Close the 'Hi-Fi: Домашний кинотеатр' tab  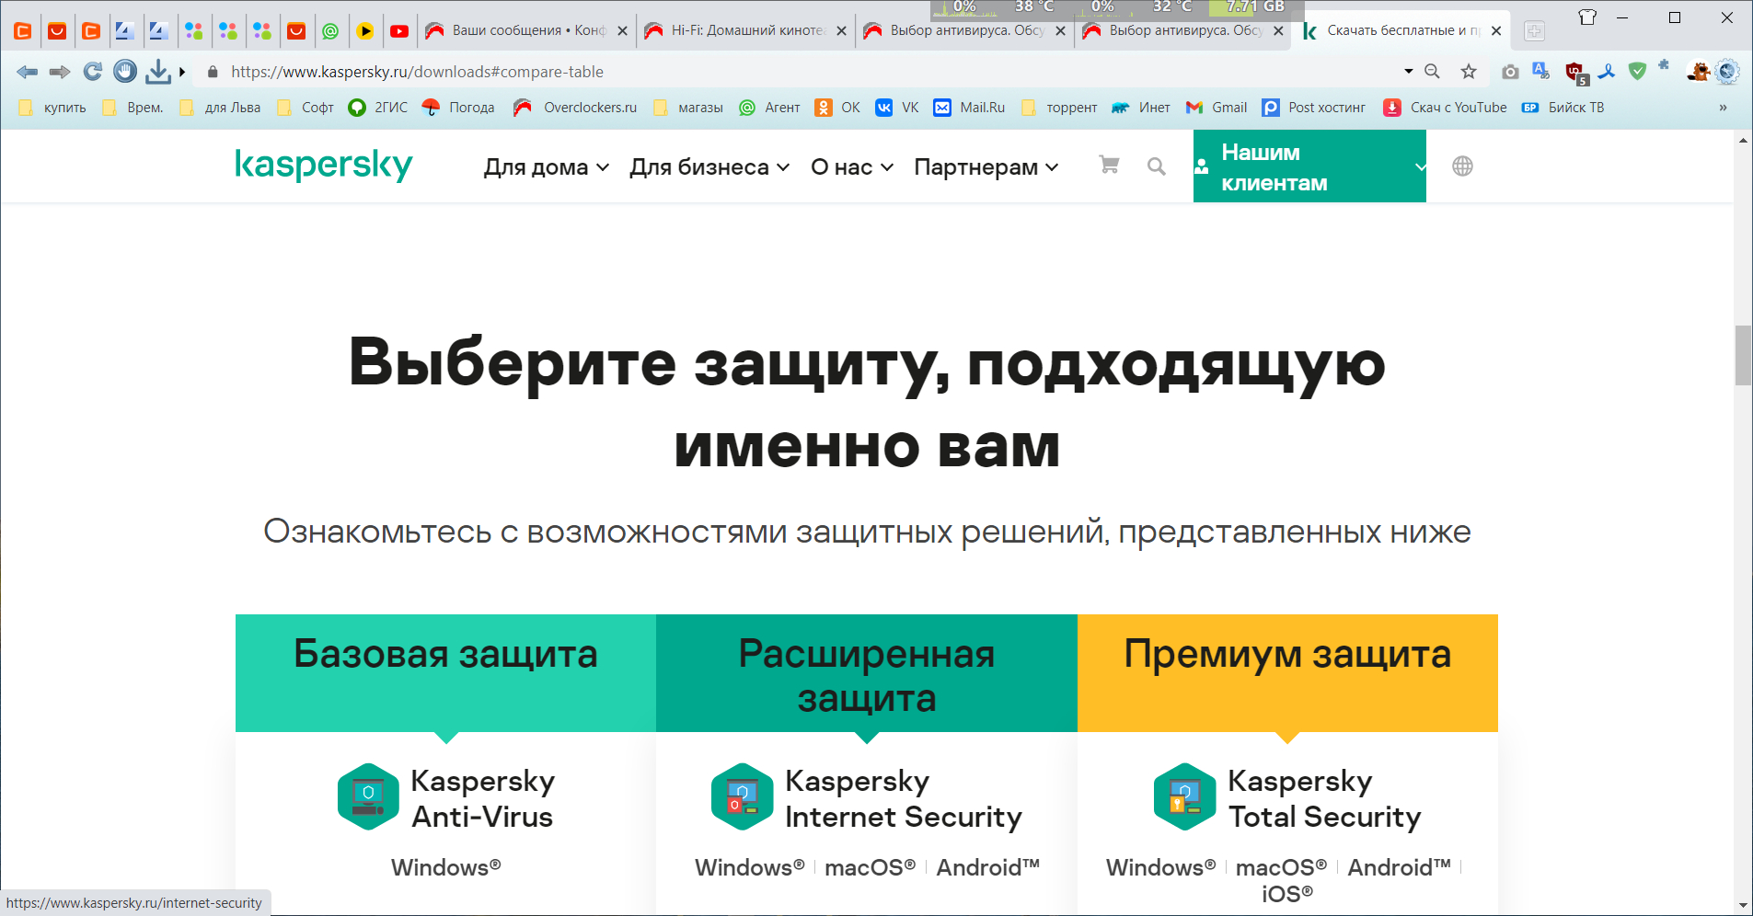841,31
